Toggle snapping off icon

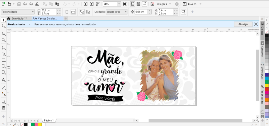click(152, 4)
